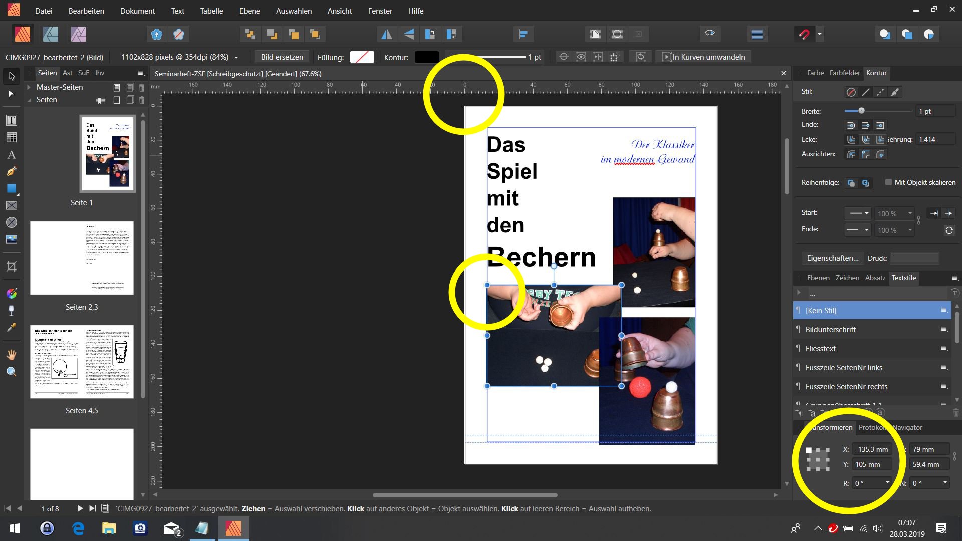Toggle snapping magnet icon
962x541 pixels.
click(x=804, y=34)
